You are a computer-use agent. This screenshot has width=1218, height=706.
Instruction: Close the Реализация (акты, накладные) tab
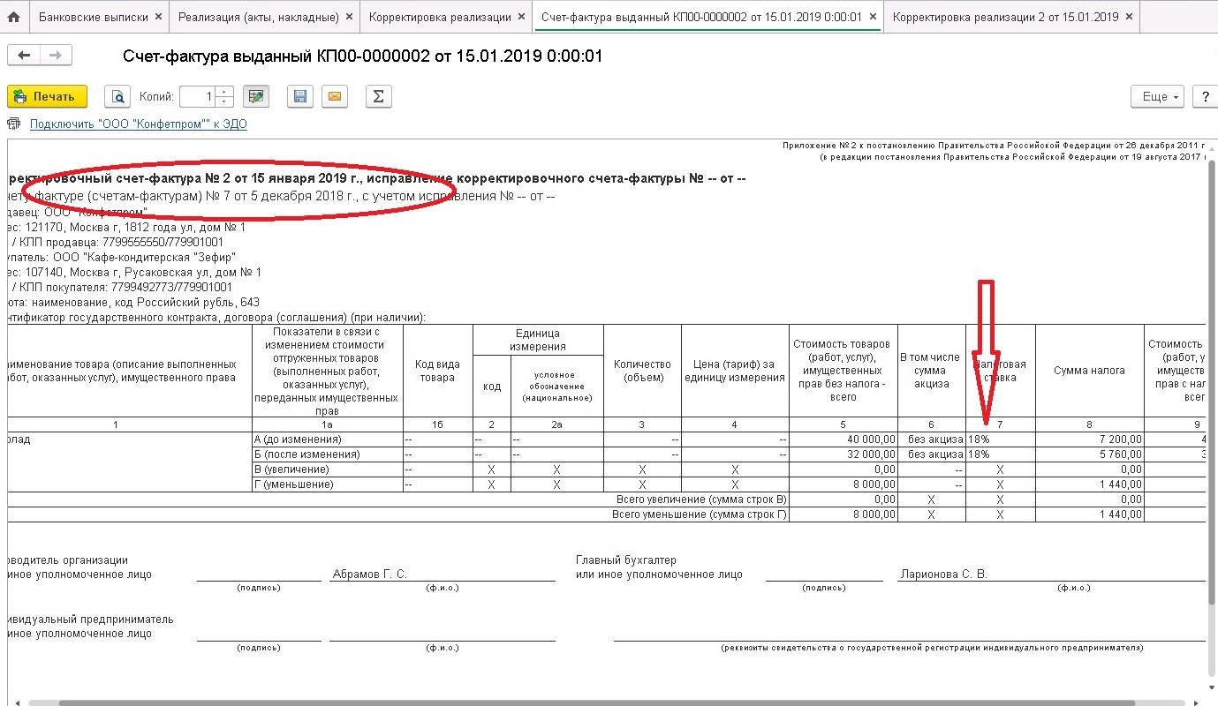(349, 17)
